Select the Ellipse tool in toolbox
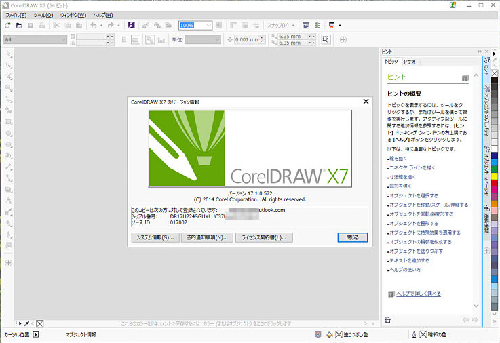 click(9, 134)
